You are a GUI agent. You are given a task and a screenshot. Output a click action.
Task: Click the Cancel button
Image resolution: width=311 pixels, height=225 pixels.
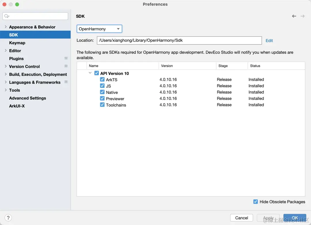coord(242,218)
